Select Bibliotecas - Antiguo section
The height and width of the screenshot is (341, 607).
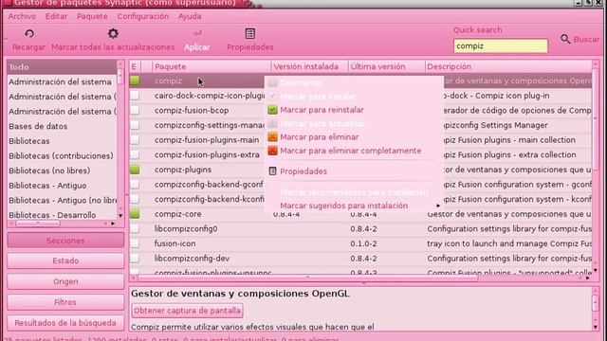pyautogui.click(x=62, y=186)
